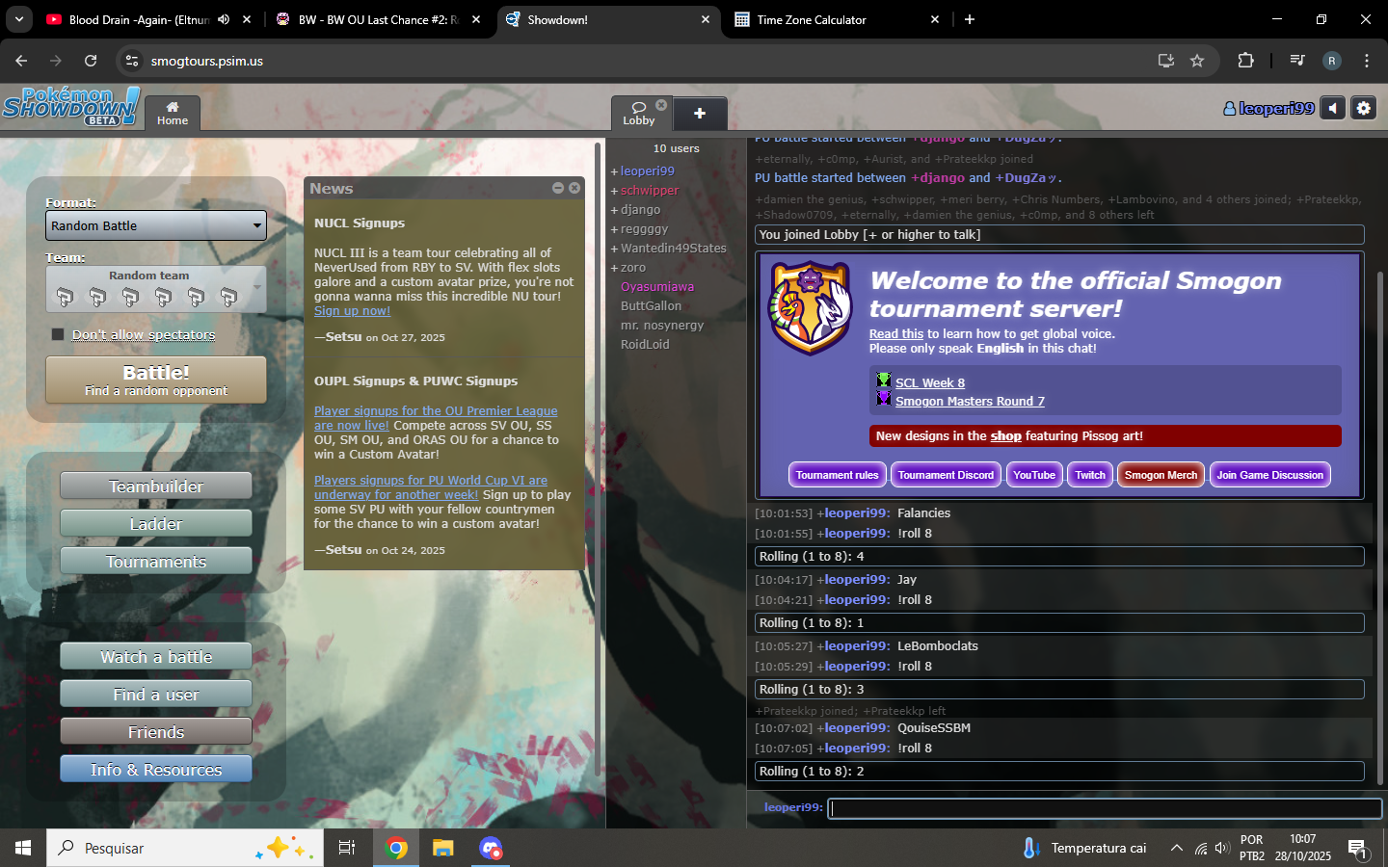Select user ButtGallon in user list

[x=651, y=306]
